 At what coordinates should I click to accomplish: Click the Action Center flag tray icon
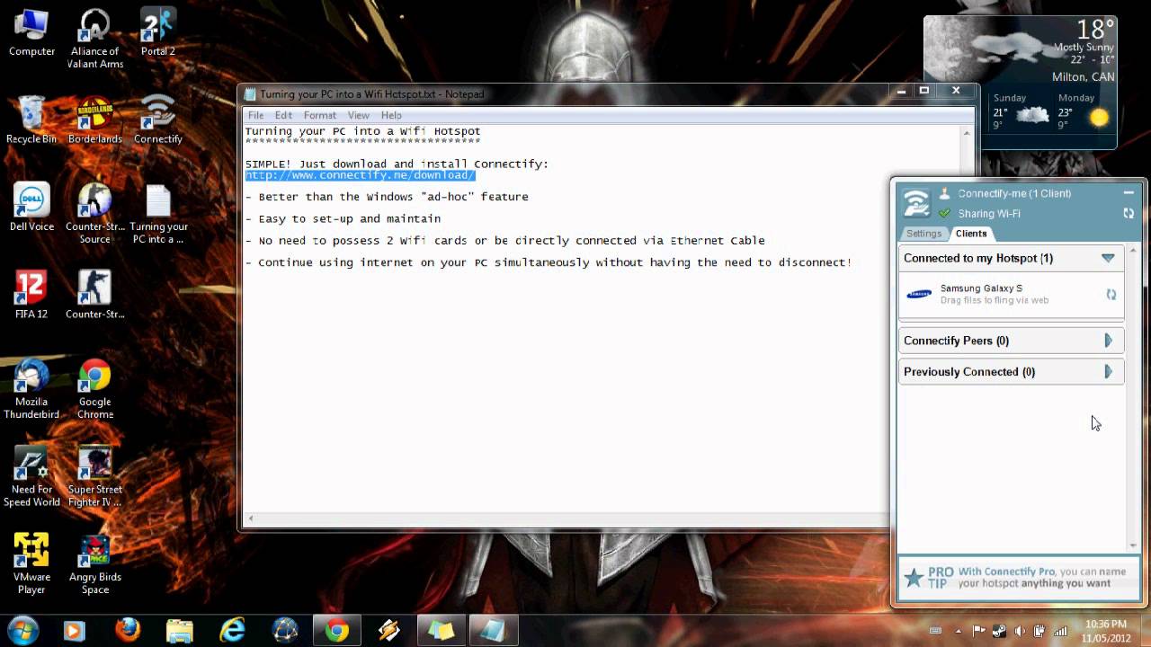[980, 631]
